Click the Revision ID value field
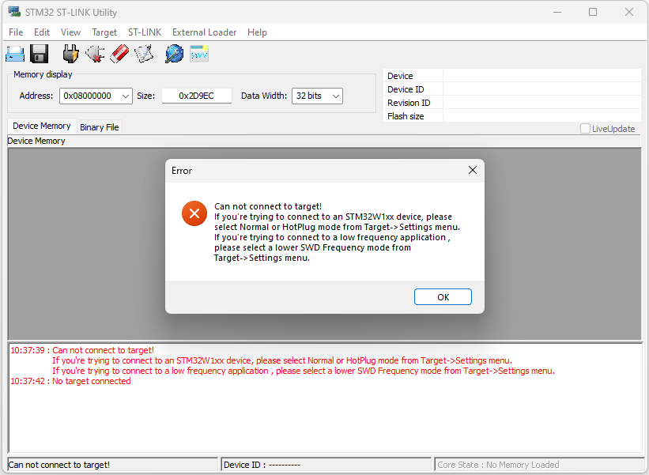This screenshot has width=649, height=475. [541, 103]
